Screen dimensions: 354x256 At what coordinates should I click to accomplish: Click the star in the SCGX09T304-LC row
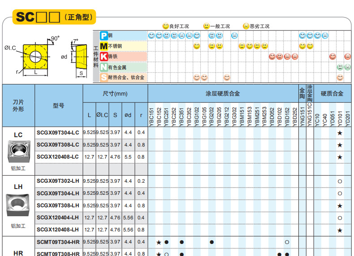pos(340,133)
